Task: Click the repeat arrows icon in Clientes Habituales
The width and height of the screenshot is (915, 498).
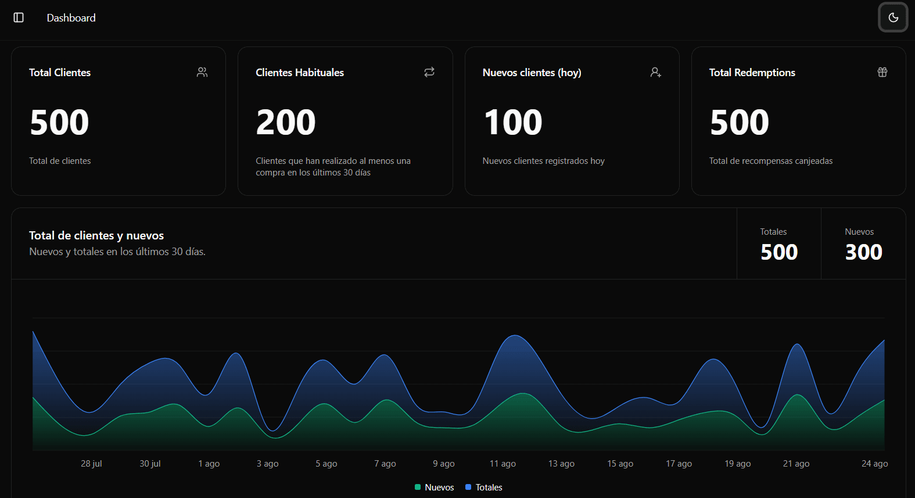Action: pyautogui.click(x=429, y=72)
